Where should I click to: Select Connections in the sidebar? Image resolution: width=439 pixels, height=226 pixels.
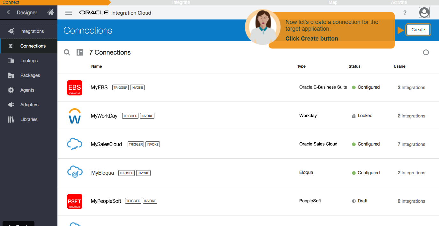tap(29, 46)
